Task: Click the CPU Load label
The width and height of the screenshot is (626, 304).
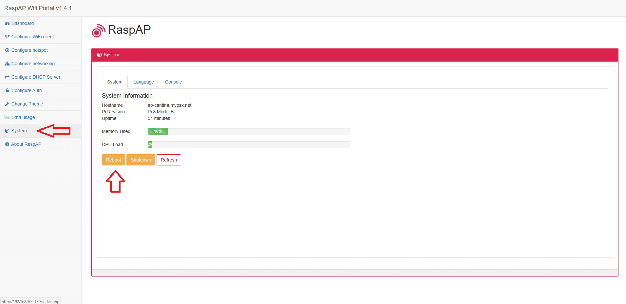Action: point(112,144)
